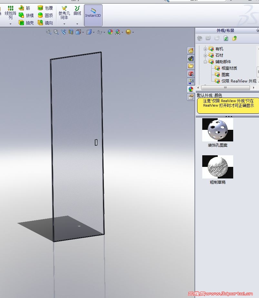Open dropdown arrow below 参考几何体
The height and width of the screenshot is (298, 259).
[64, 24]
